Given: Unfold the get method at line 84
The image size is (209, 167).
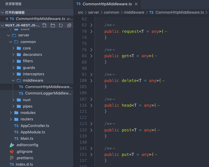Looking at the screenshot, I should (x=91, y=56).
